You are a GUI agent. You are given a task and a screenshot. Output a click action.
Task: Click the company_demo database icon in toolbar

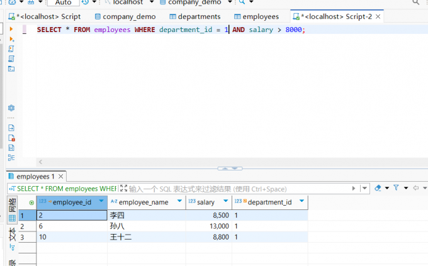click(x=162, y=2)
